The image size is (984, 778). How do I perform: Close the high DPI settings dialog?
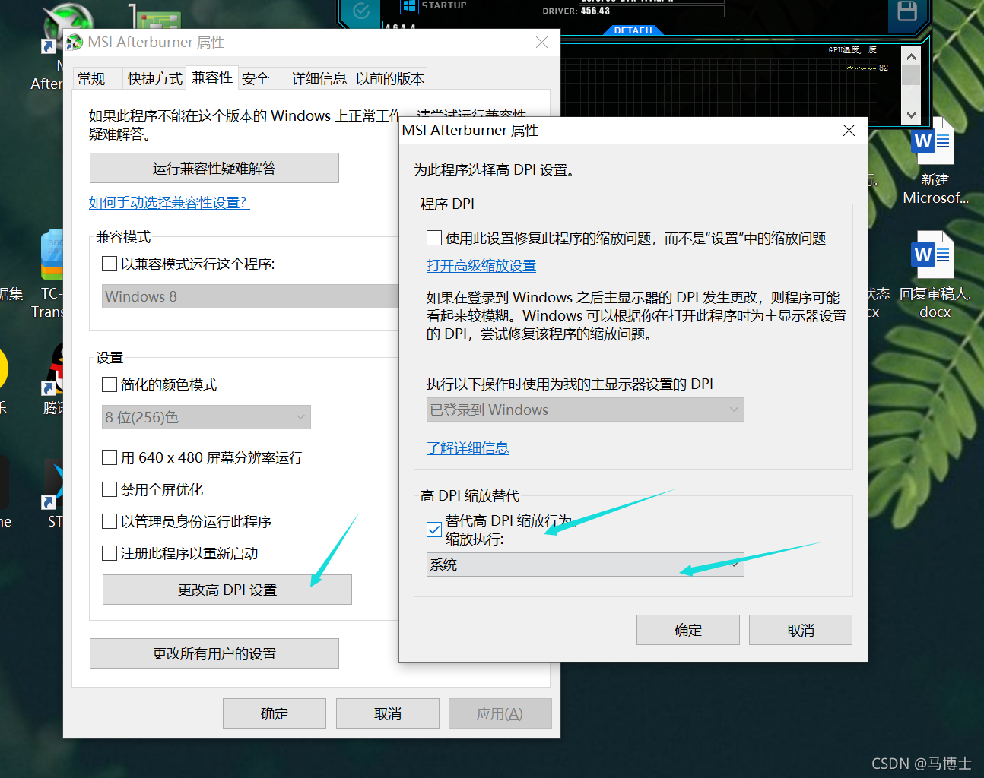[x=849, y=131]
